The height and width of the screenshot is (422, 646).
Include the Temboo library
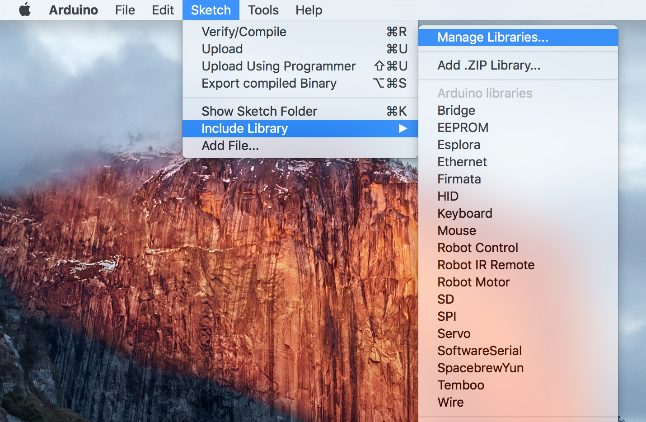[518, 385]
